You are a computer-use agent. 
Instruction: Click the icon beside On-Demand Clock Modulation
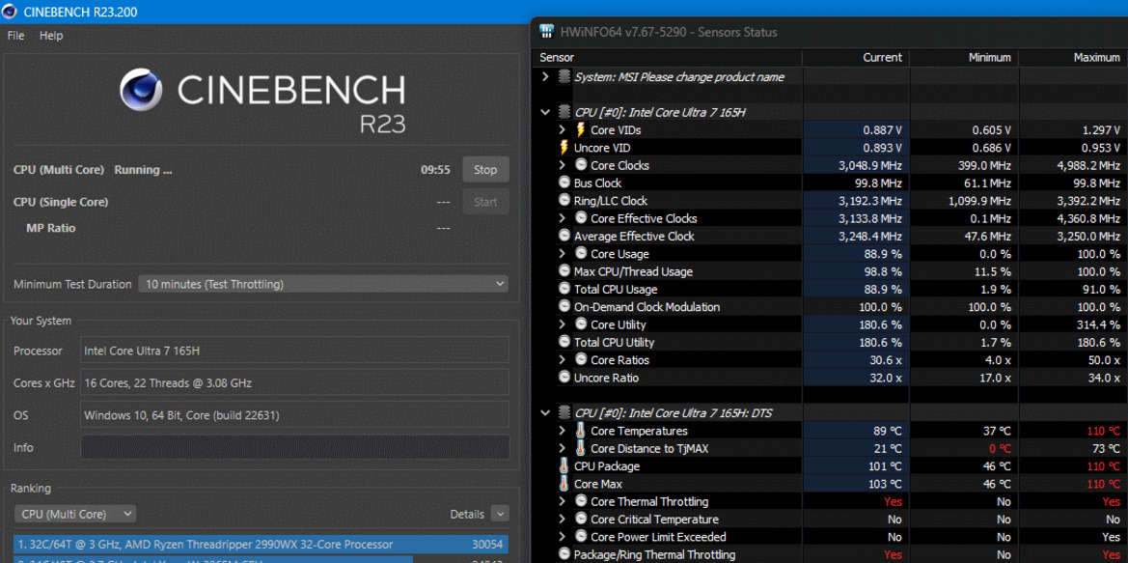coord(564,306)
